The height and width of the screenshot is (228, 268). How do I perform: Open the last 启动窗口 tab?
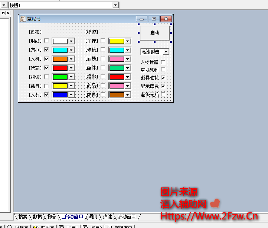click(127, 216)
